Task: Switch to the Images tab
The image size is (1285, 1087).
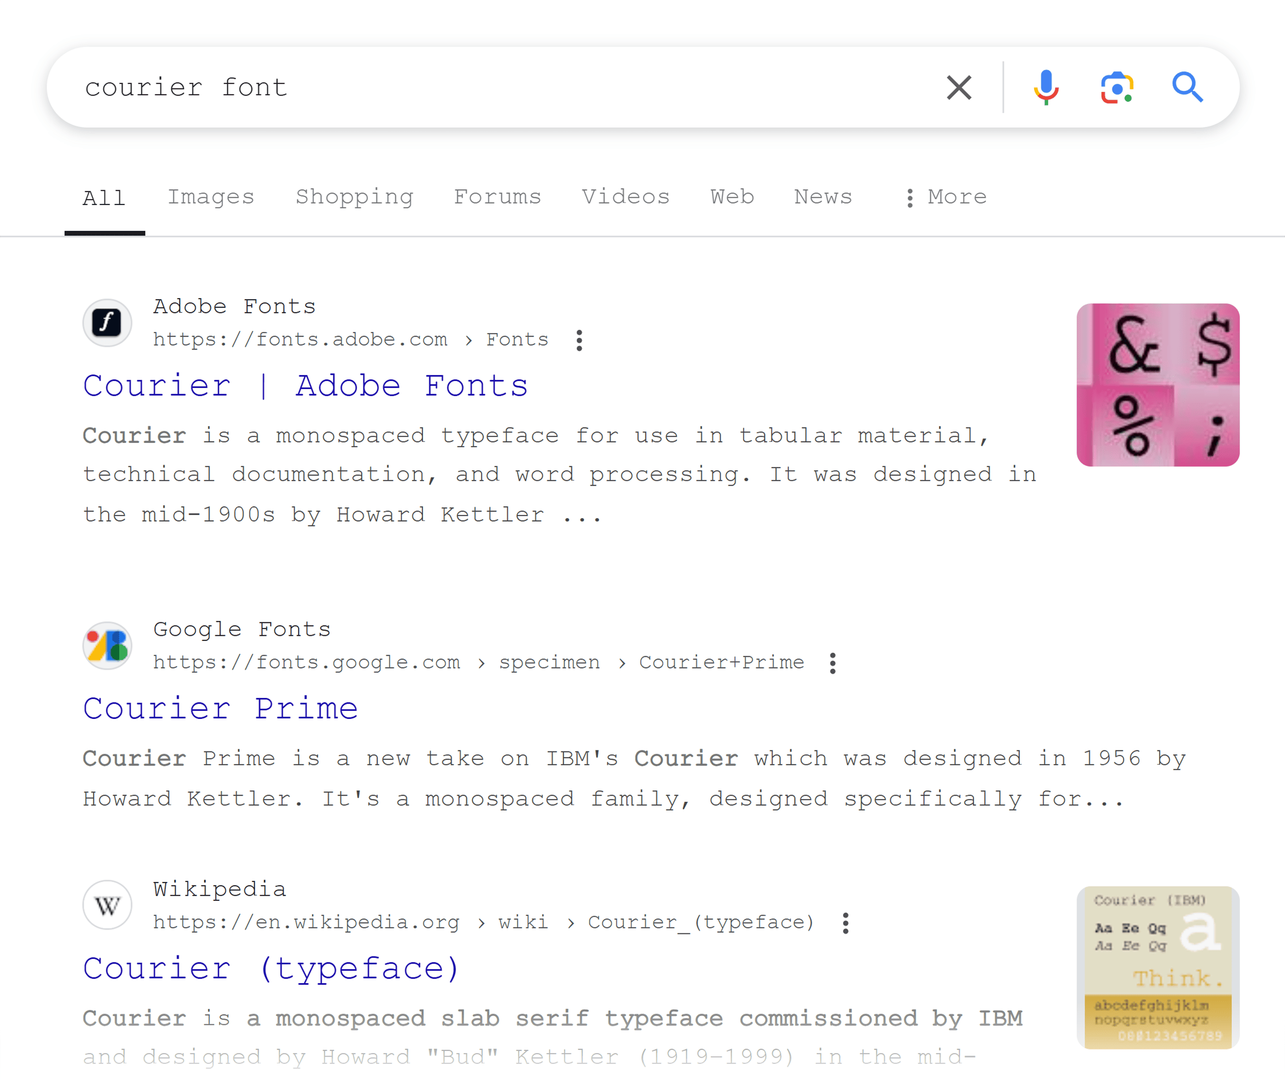Action: tap(211, 197)
